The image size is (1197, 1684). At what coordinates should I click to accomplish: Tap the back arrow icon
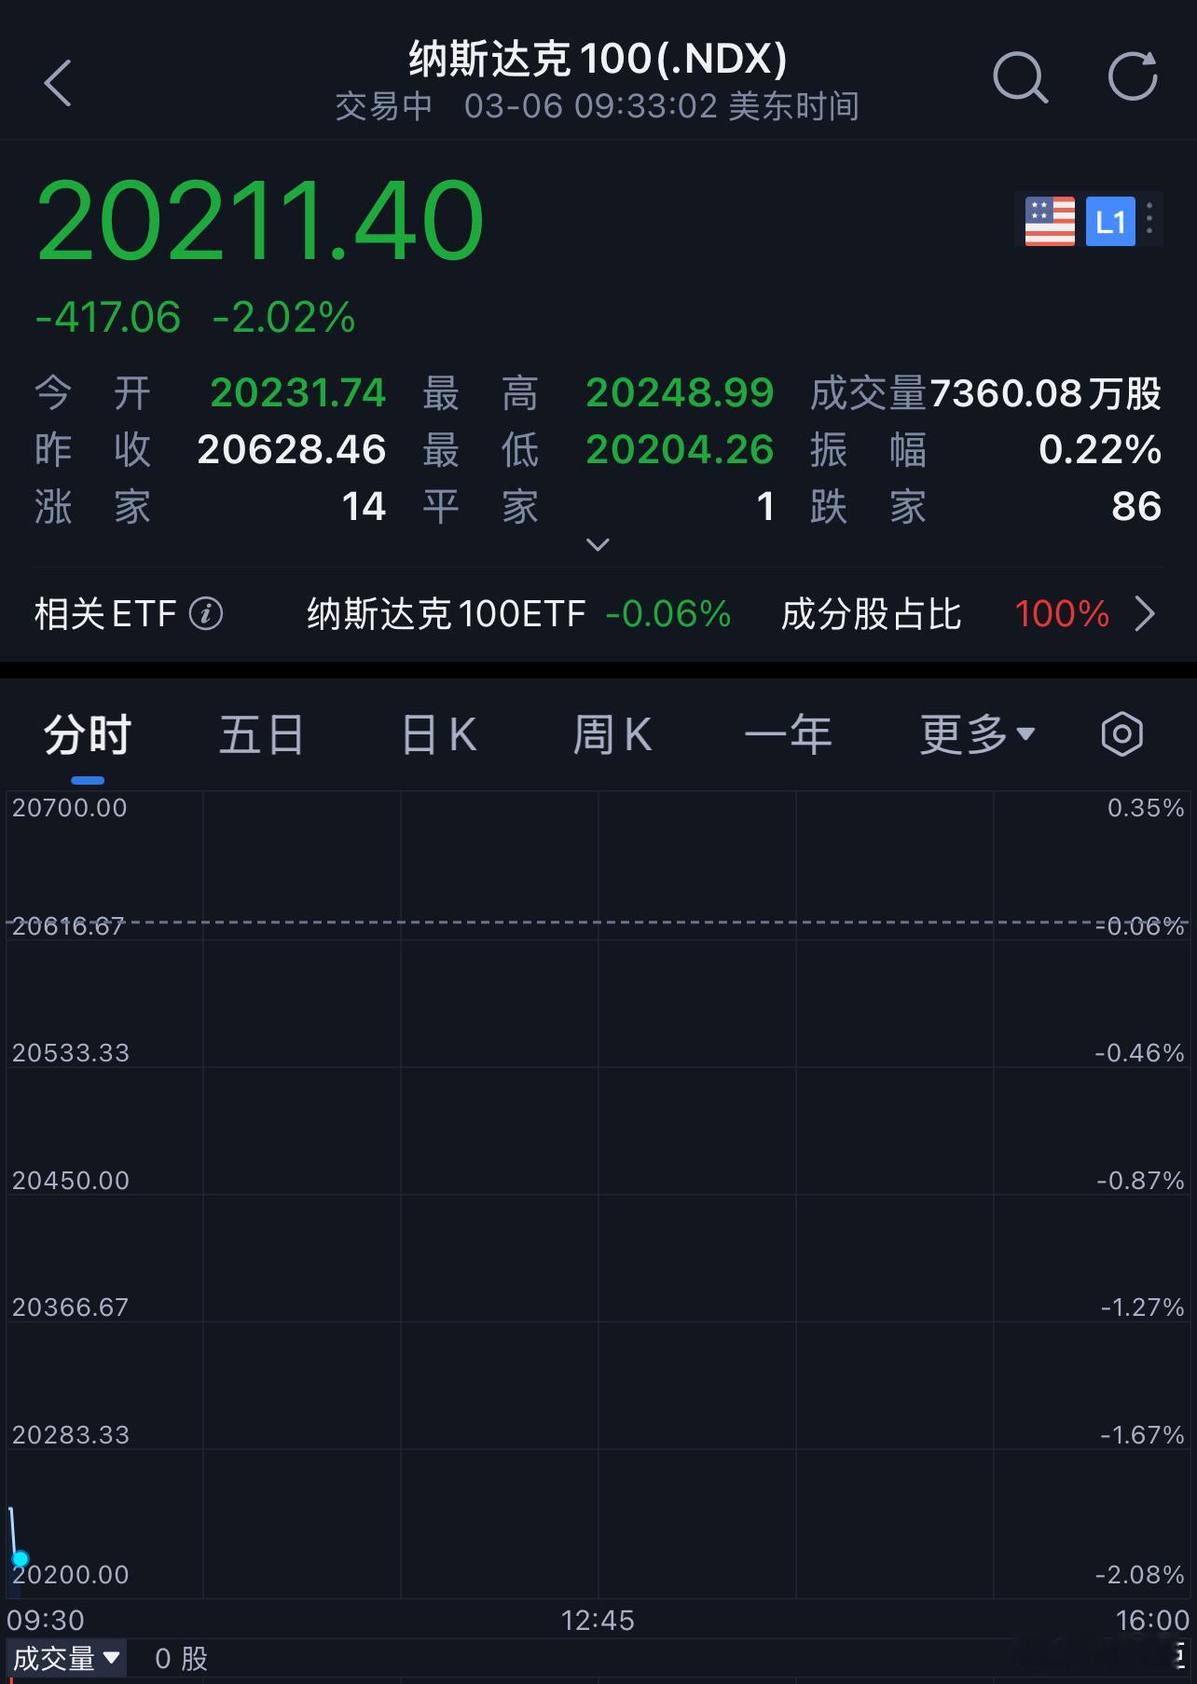tap(58, 83)
